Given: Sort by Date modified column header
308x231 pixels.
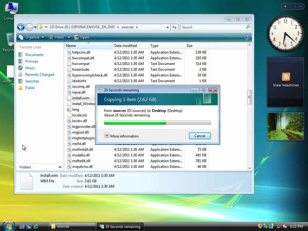Looking at the screenshot, I should [131, 46].
